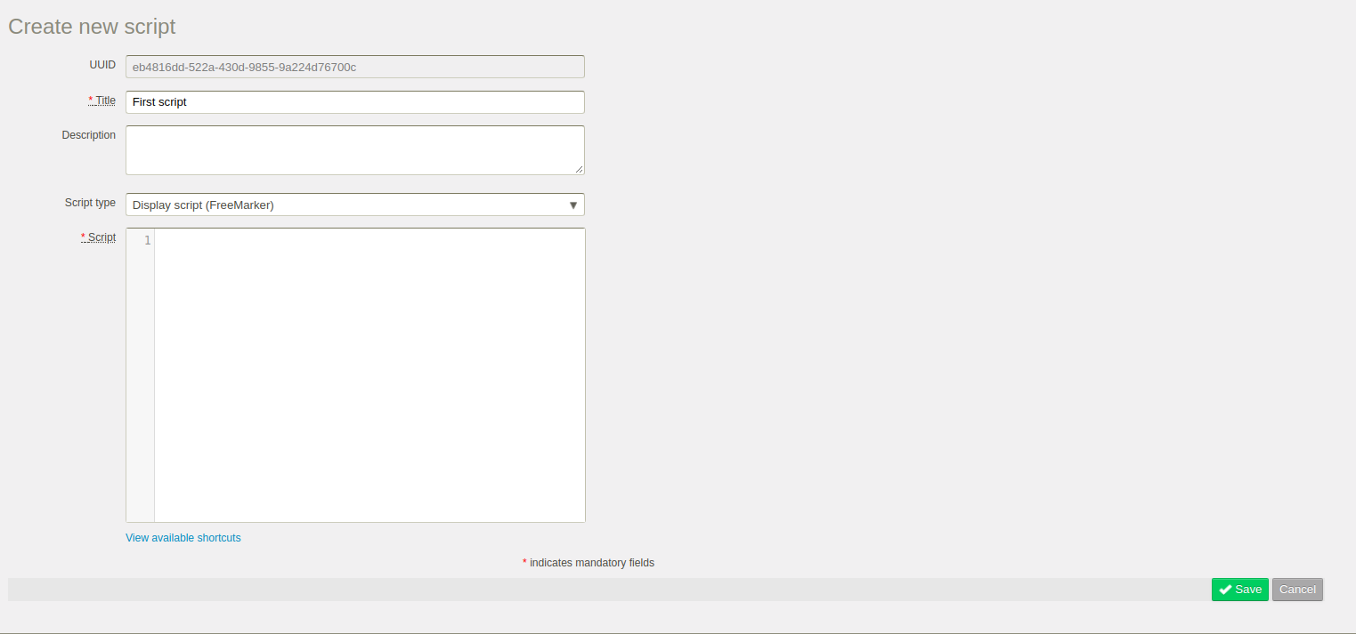Cancel creating the new script
Viewport: 1356px width, 634px height.
click(x=1297, y=590)
